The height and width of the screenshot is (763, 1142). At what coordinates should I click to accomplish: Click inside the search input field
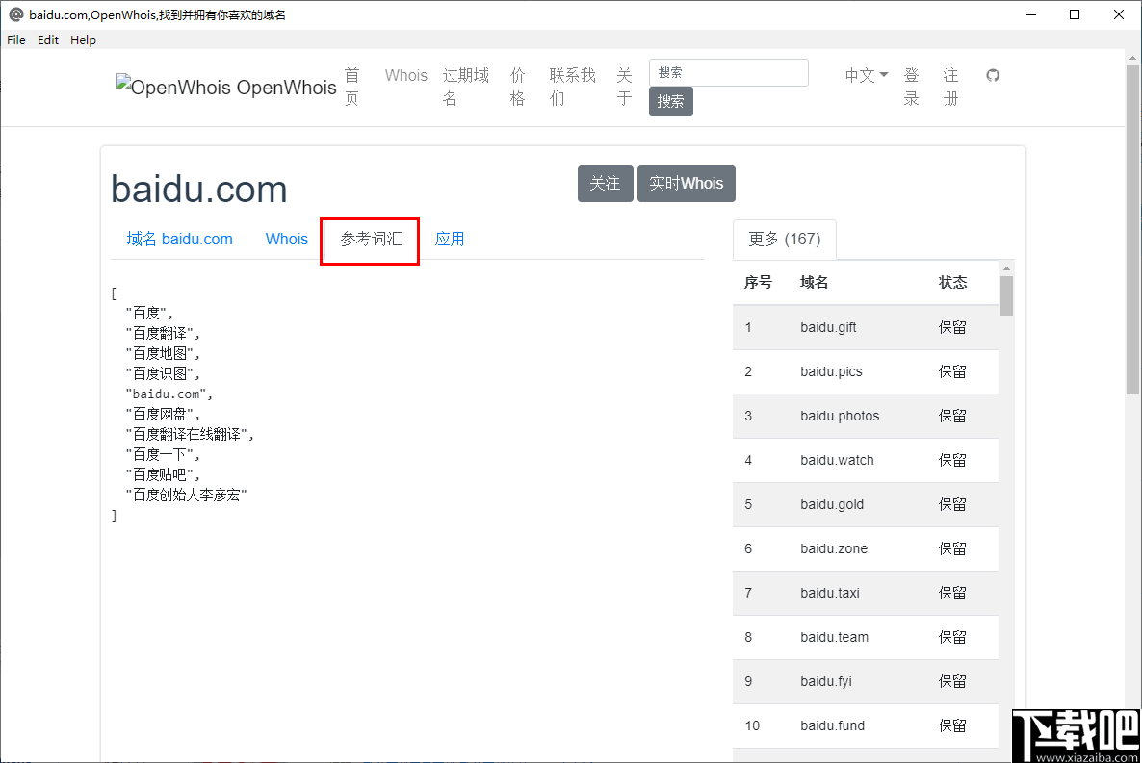(728, 72)
